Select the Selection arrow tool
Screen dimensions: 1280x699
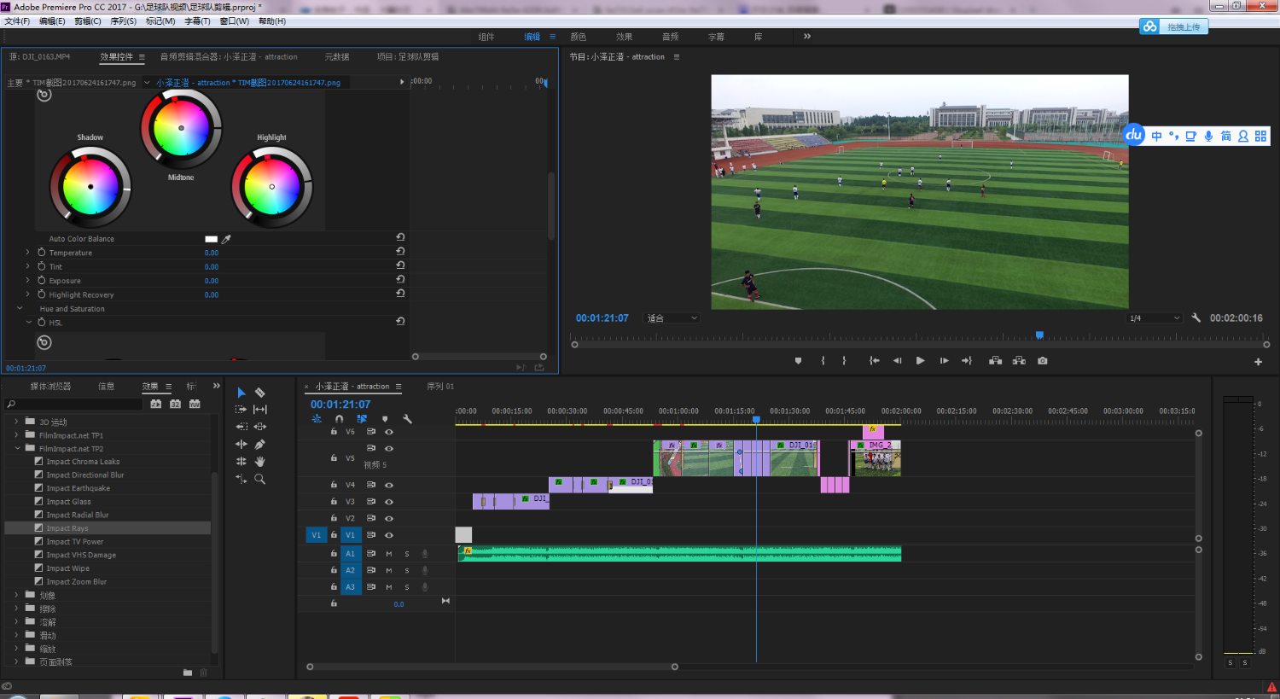coord(241,393)
